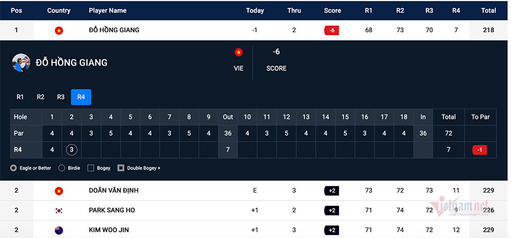The image size is (511, 238).
Task: Switch to the R1 round tab
Action: click(20, 97)
